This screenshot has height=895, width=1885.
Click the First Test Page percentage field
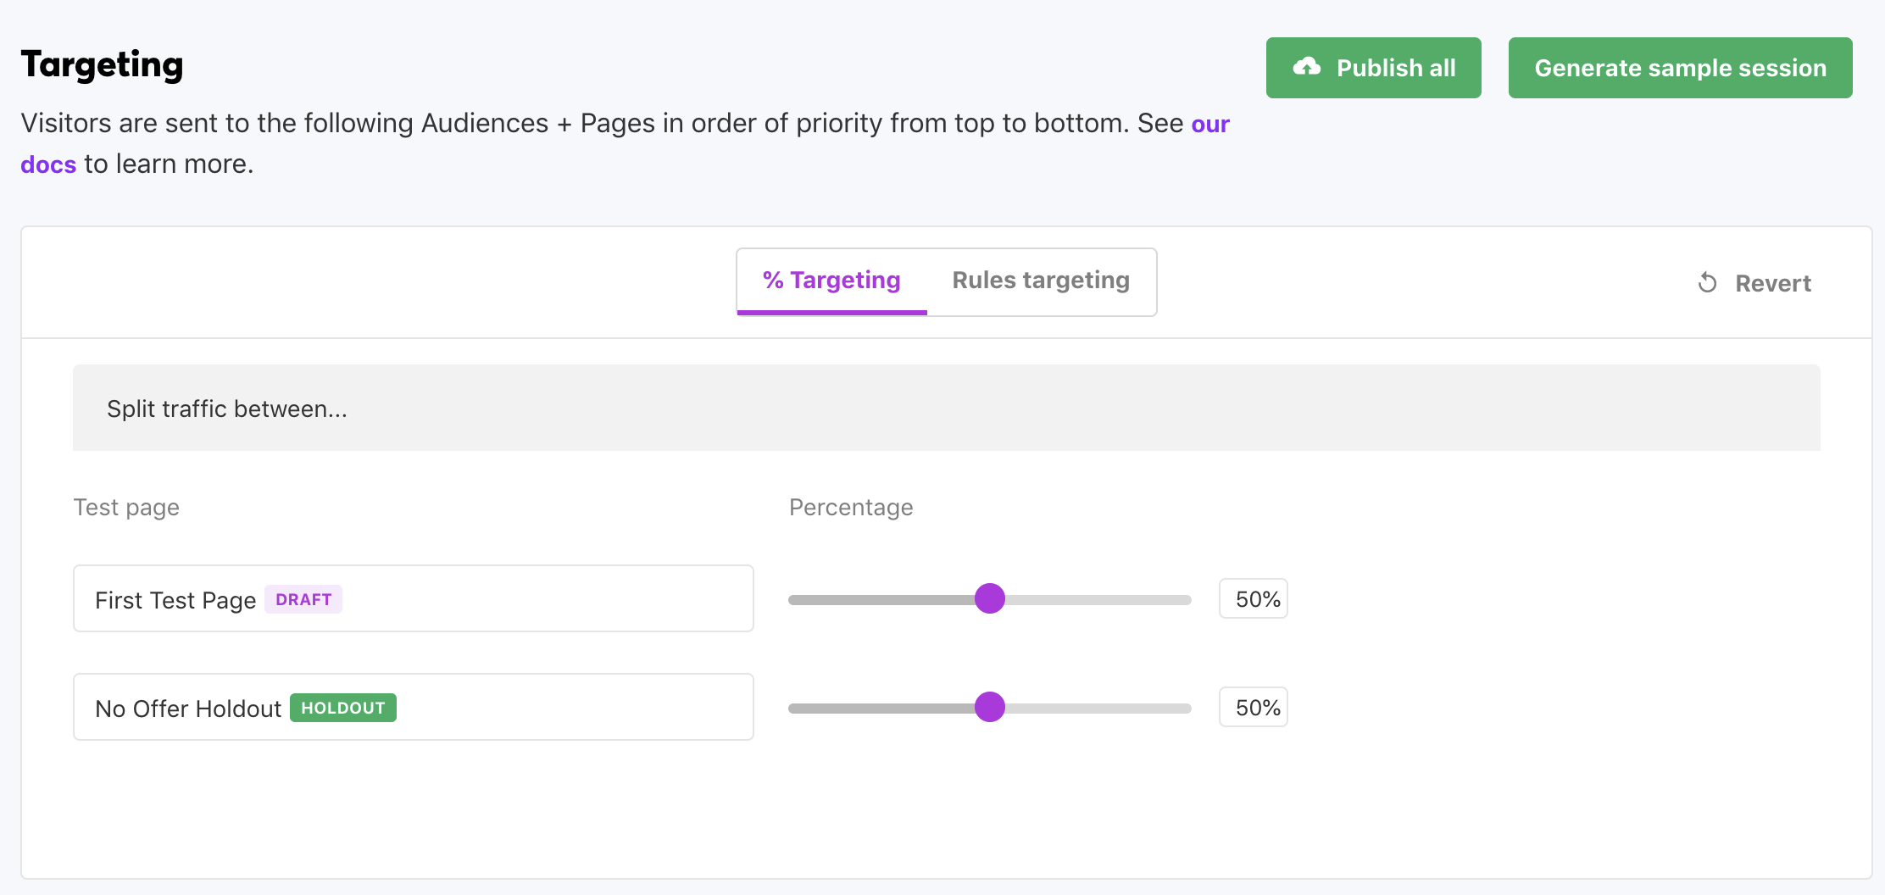tap(1254, 599)
